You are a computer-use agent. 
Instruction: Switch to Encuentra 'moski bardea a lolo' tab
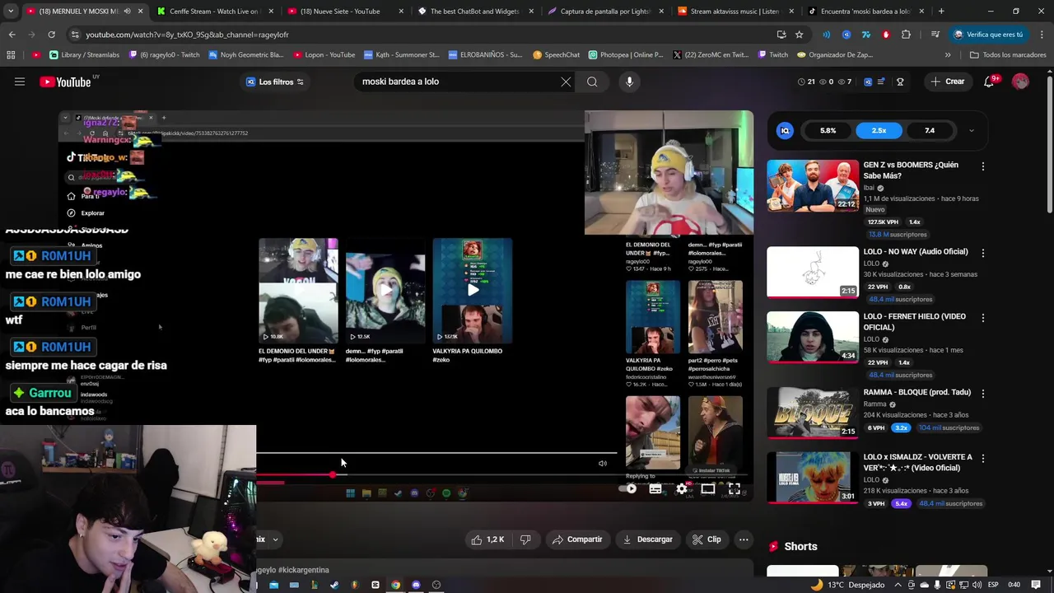point(865,12)
